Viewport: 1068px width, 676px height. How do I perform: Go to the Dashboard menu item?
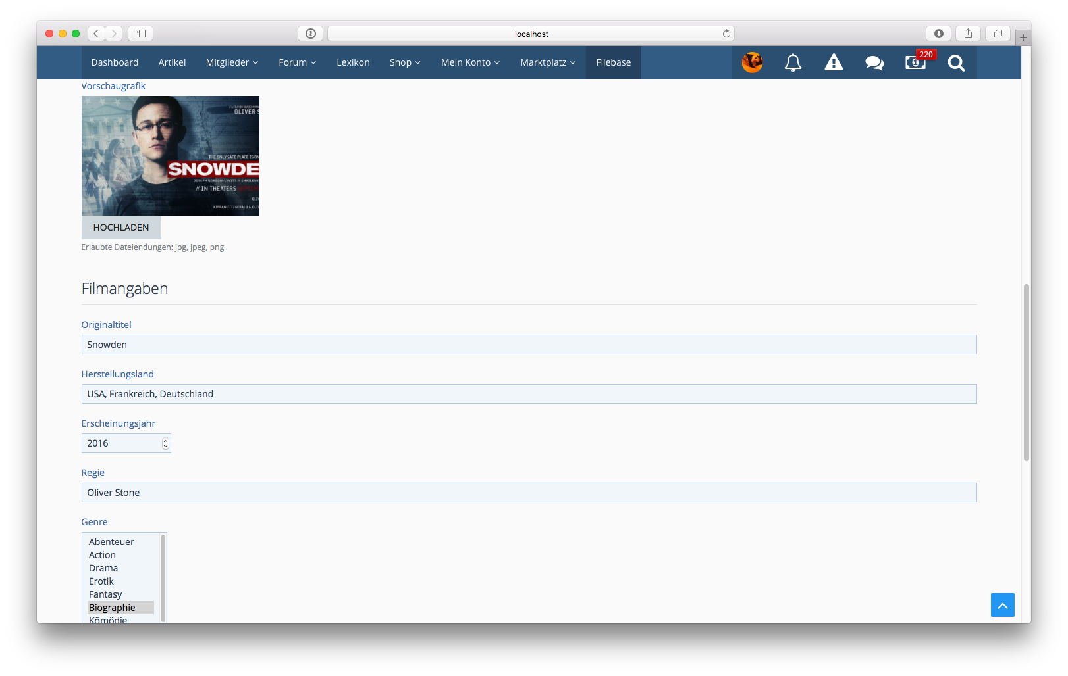coord(115,62)
